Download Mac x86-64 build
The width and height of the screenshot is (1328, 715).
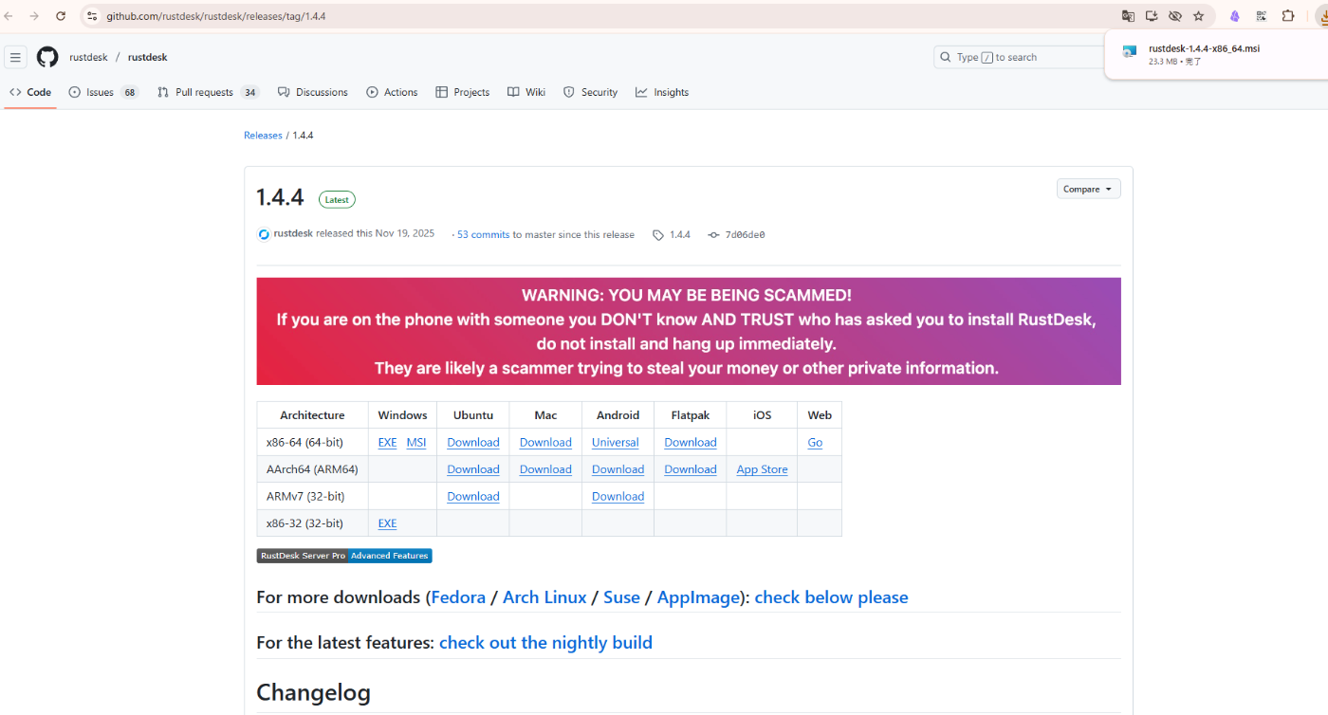pos(545,443)
